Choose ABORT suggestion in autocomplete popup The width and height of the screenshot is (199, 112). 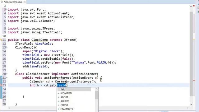(64, 97)
